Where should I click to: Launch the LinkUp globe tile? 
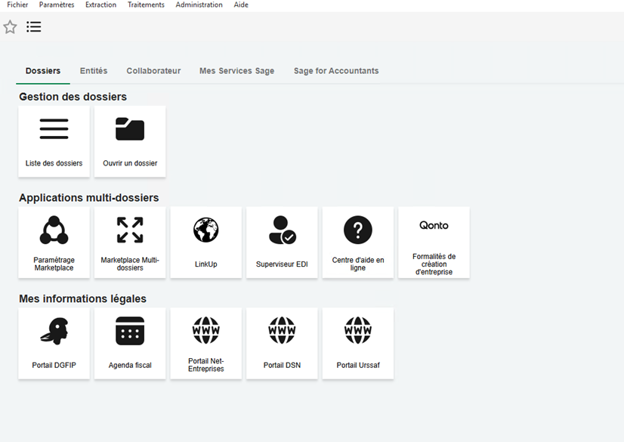coord(206,243)
